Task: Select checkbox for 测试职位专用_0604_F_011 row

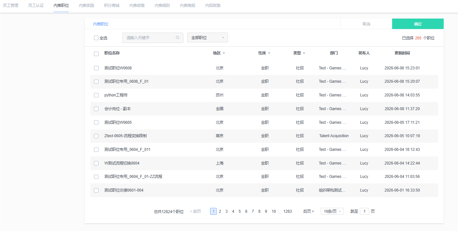Action: click(x=96, y=150)
